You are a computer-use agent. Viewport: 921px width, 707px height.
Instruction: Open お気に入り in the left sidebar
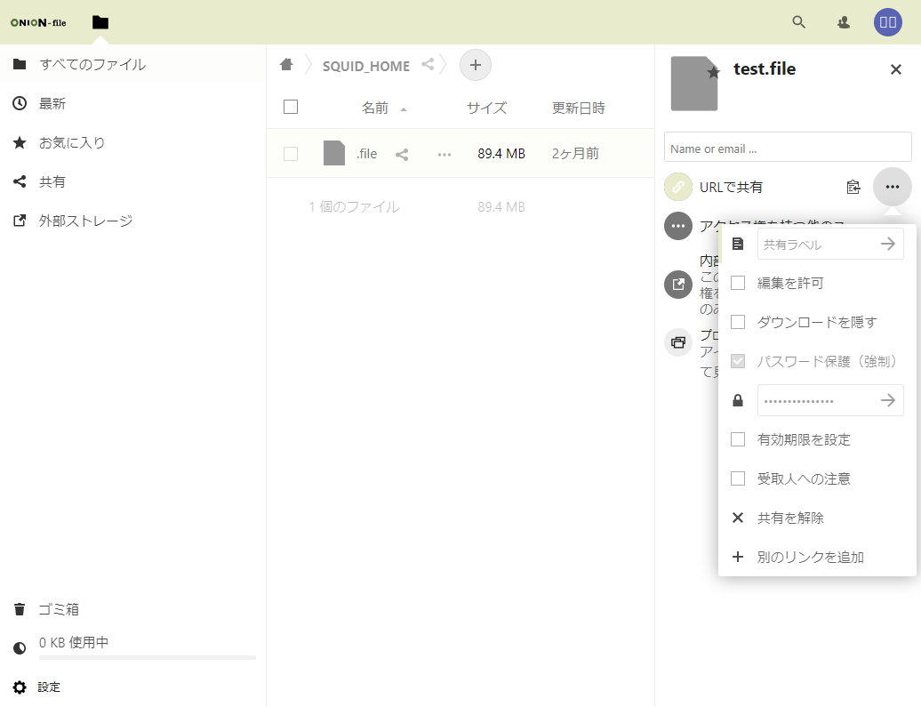(72, 142)
